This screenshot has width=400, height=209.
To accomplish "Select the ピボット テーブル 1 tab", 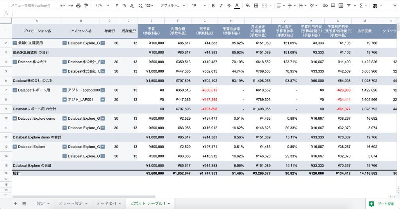I will tap(150, 204).
